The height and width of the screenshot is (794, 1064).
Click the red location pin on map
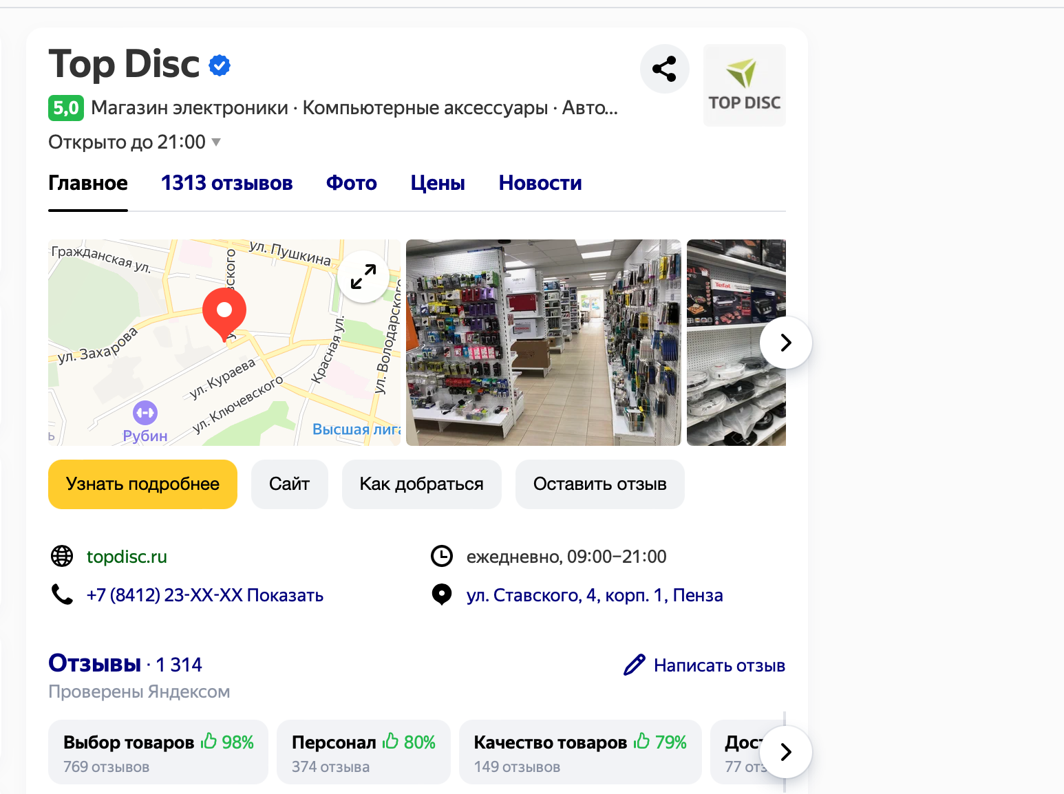[224, 314]
